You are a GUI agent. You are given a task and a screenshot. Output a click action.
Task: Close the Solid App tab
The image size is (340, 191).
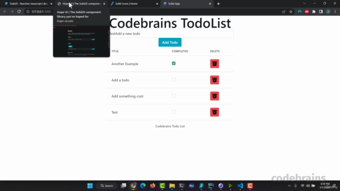click(210, 4)
